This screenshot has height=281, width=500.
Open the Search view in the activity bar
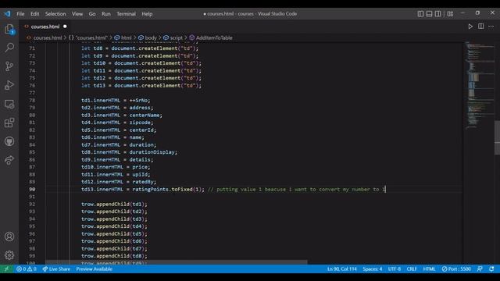tap(9, 48)
